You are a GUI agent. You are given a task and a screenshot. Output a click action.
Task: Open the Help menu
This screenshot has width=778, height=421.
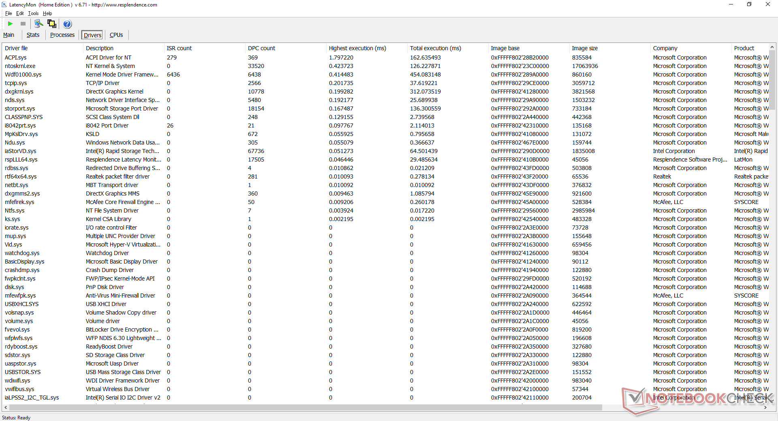coord(47,13)
